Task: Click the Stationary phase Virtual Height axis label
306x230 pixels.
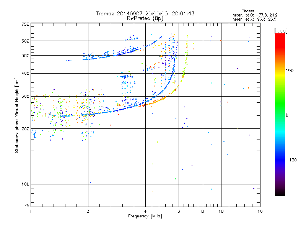Action: point(17,115)
